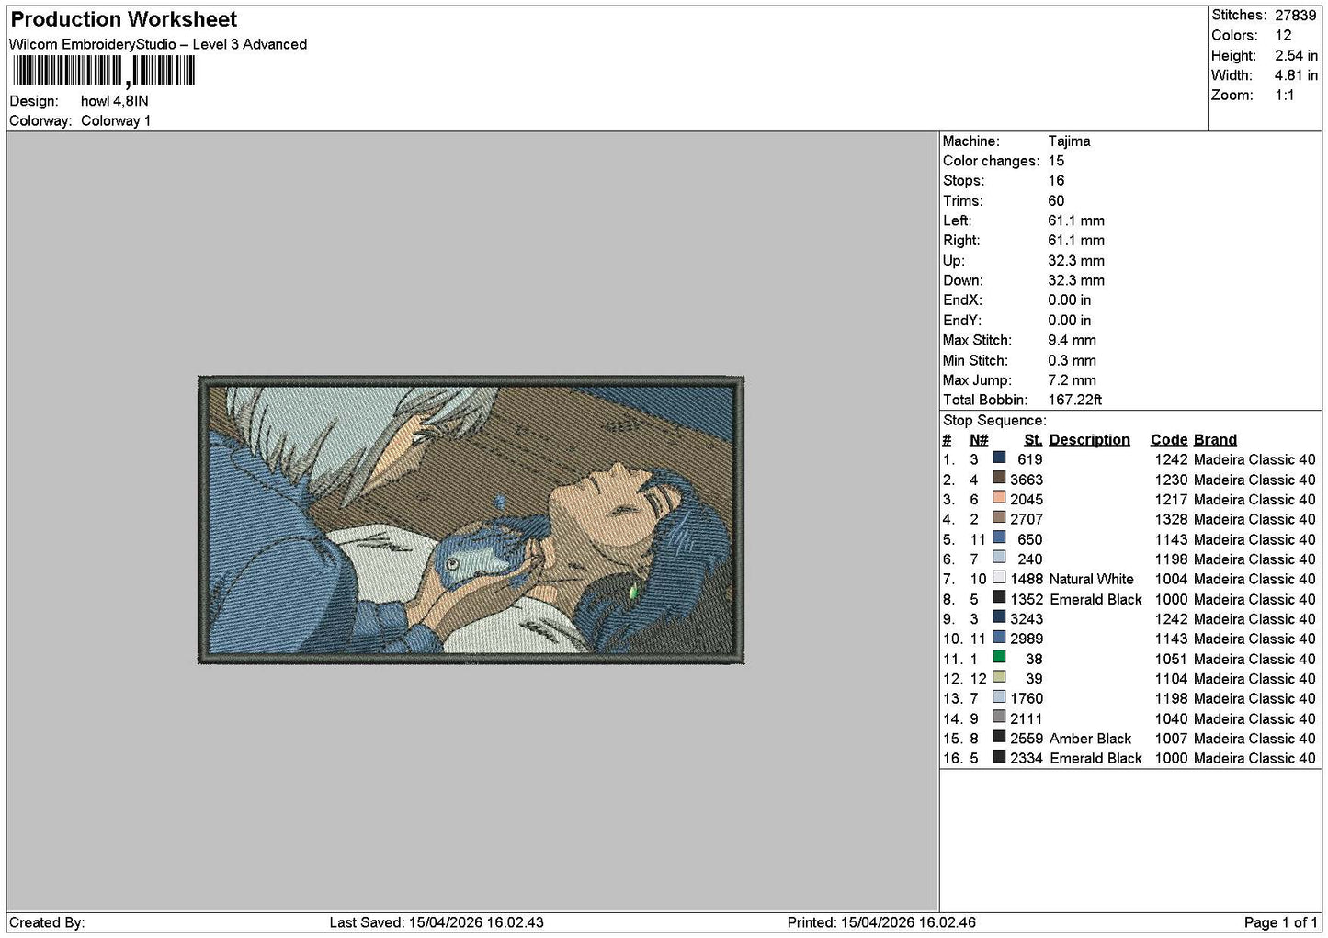Click the Width value '4.81 in'
The image size is (1328, 938).
(1296, 75)
